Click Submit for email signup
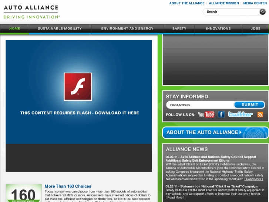This screenshot has height=202, width=269. point(250,105)
